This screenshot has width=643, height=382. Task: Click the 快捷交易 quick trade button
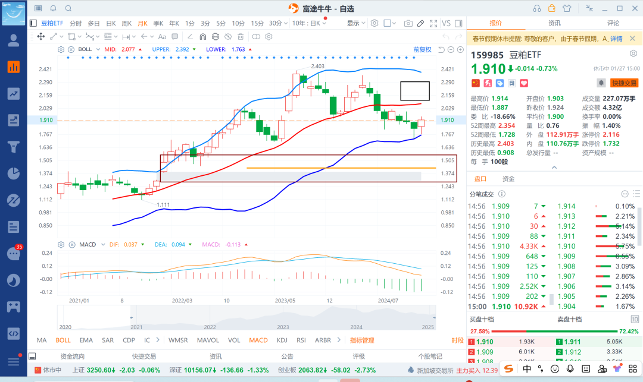click(624, 83)
